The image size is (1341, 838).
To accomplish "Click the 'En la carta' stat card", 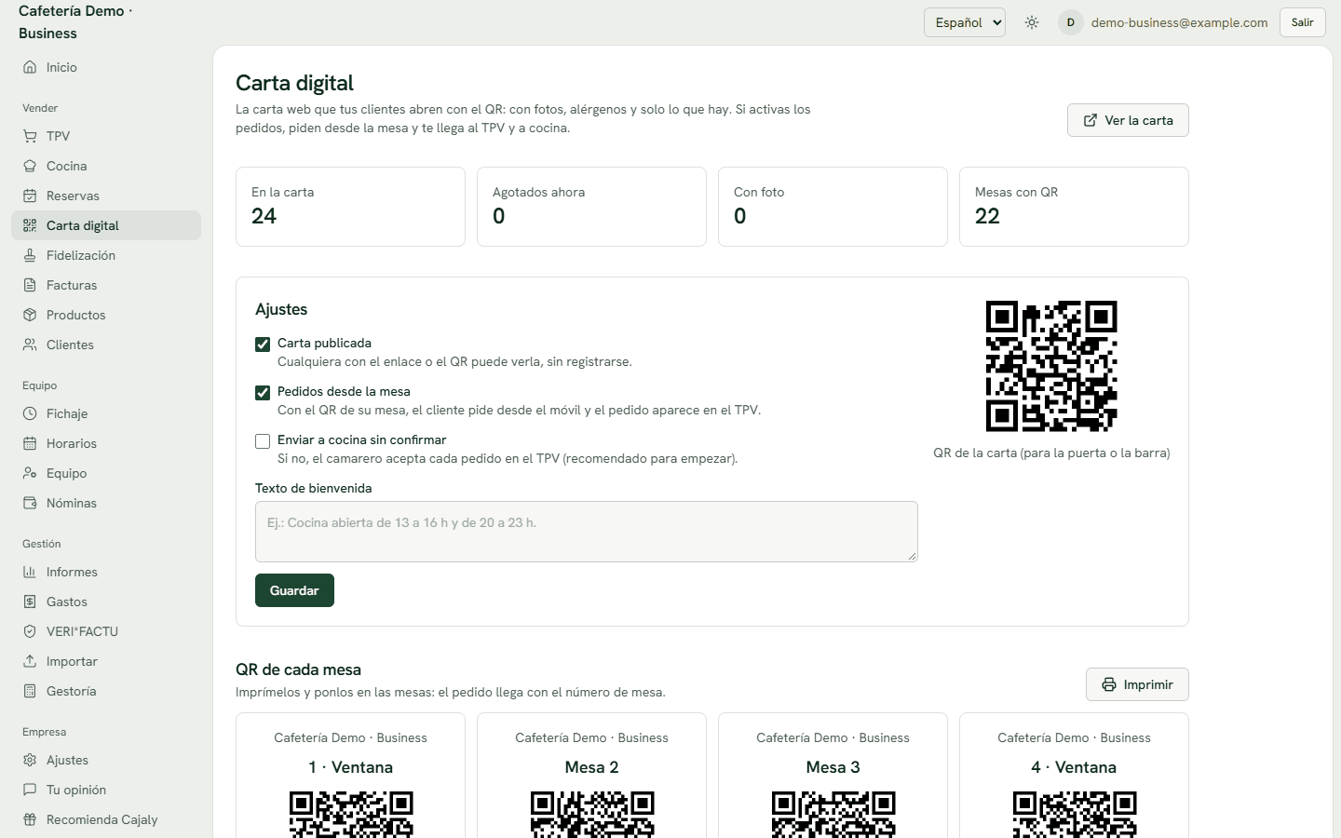I will (x=350, y=207).
